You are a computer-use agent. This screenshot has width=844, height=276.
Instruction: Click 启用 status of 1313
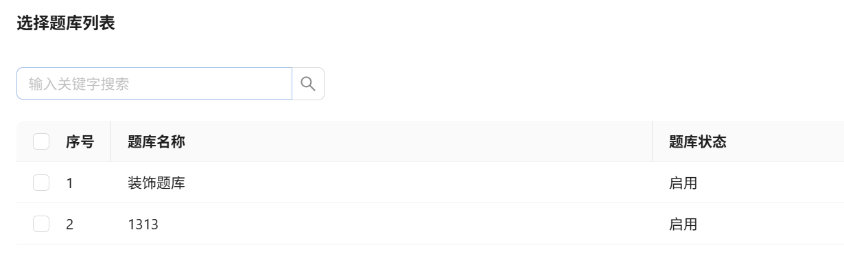click(683, 225)
